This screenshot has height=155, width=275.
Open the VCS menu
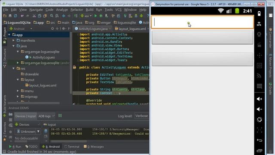pyautogui.click(x=118, y=9)
